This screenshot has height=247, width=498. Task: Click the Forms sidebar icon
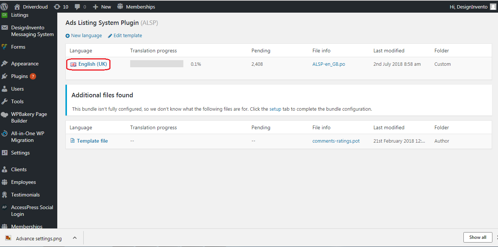[4, 47]
